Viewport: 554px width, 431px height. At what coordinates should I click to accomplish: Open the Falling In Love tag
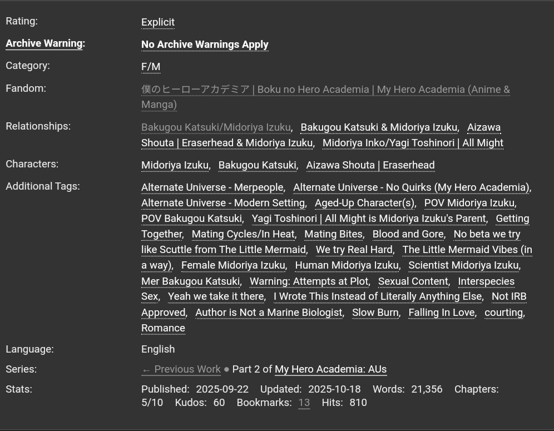click(x=442, y=313)
